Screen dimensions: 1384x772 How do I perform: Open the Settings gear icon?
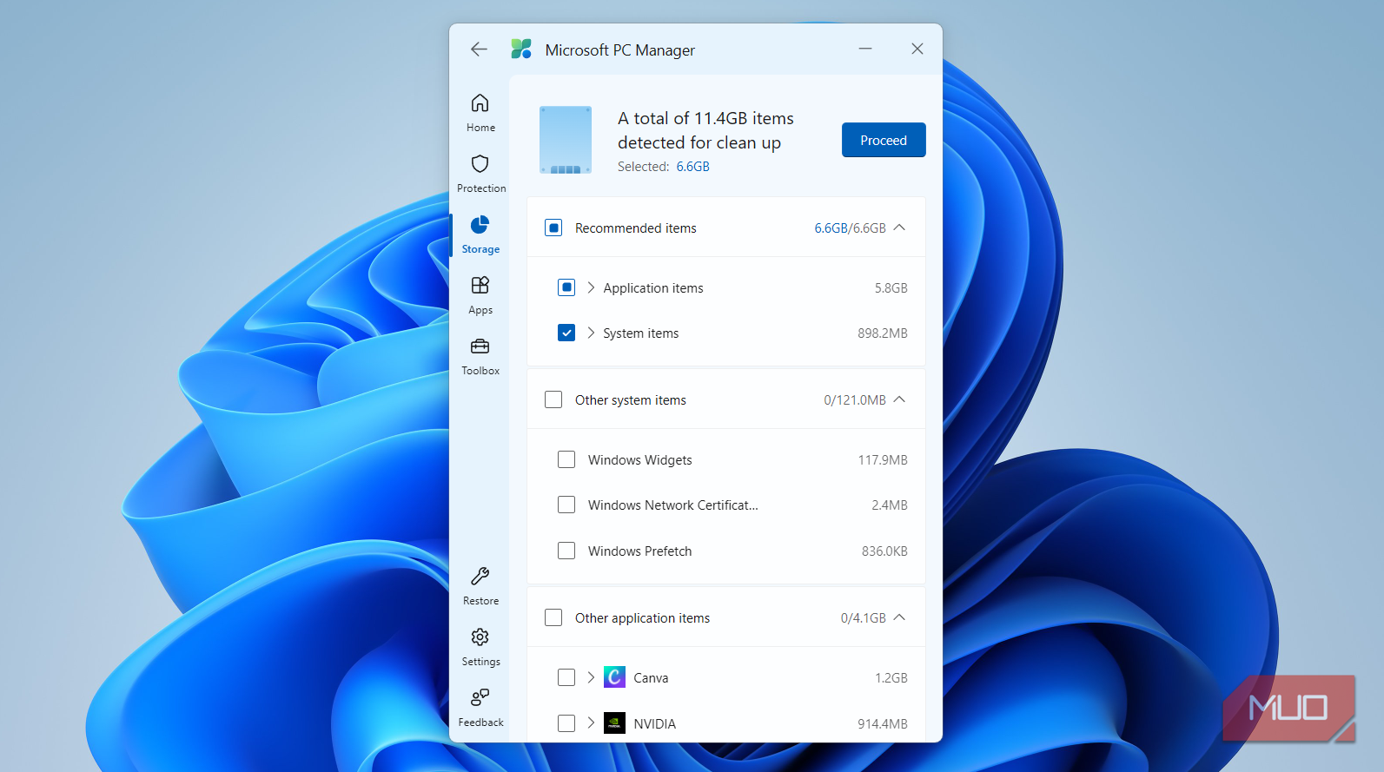click(480, 637)
